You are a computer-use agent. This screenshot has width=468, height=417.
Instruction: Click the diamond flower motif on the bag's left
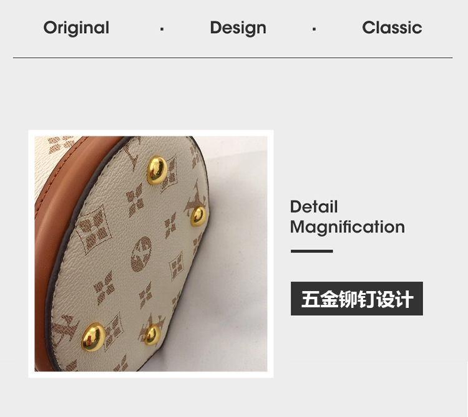click(94, 229)
